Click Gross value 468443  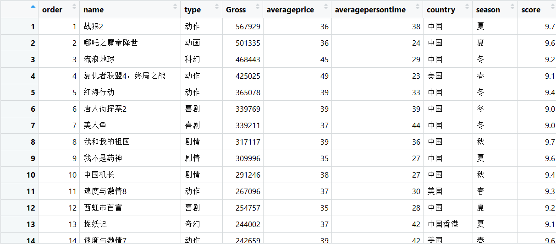coord(248,60)
